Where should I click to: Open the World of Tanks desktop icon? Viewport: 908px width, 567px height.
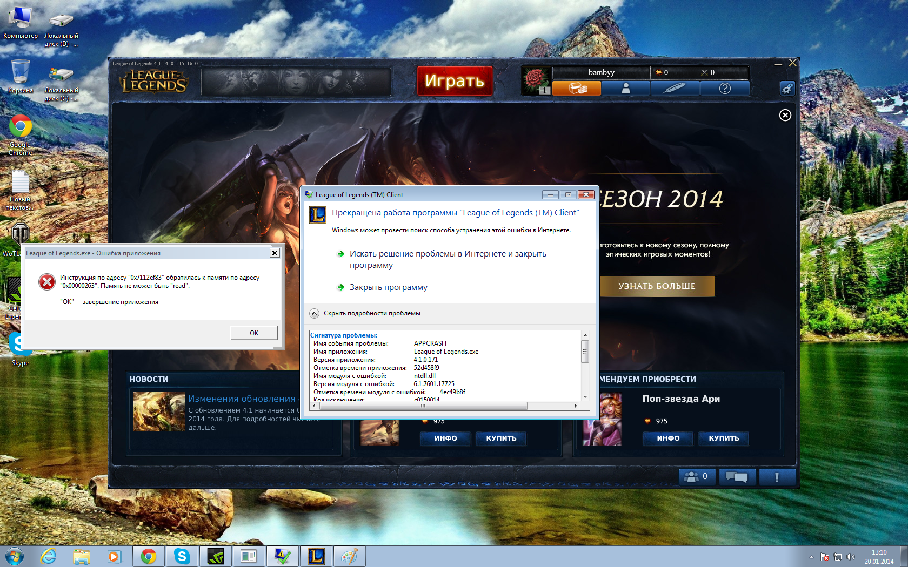coord(20,234)
